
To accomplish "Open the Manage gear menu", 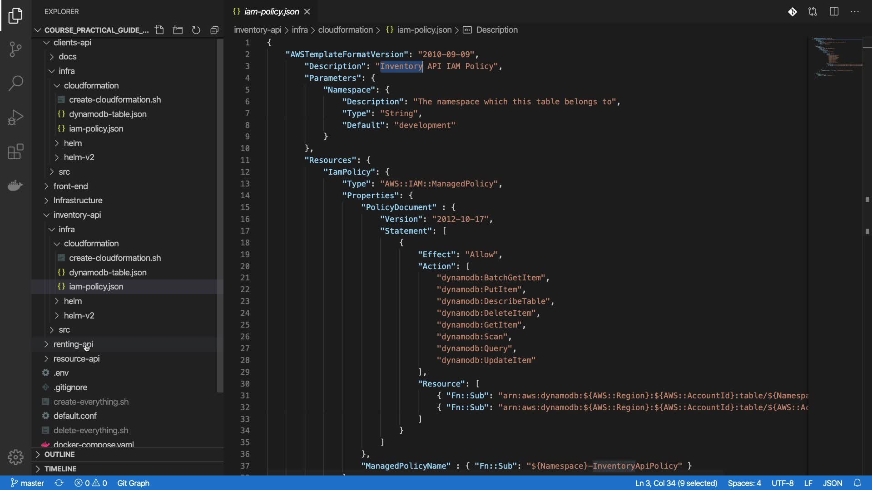I will pyautogui.click(x=15, y=457).
